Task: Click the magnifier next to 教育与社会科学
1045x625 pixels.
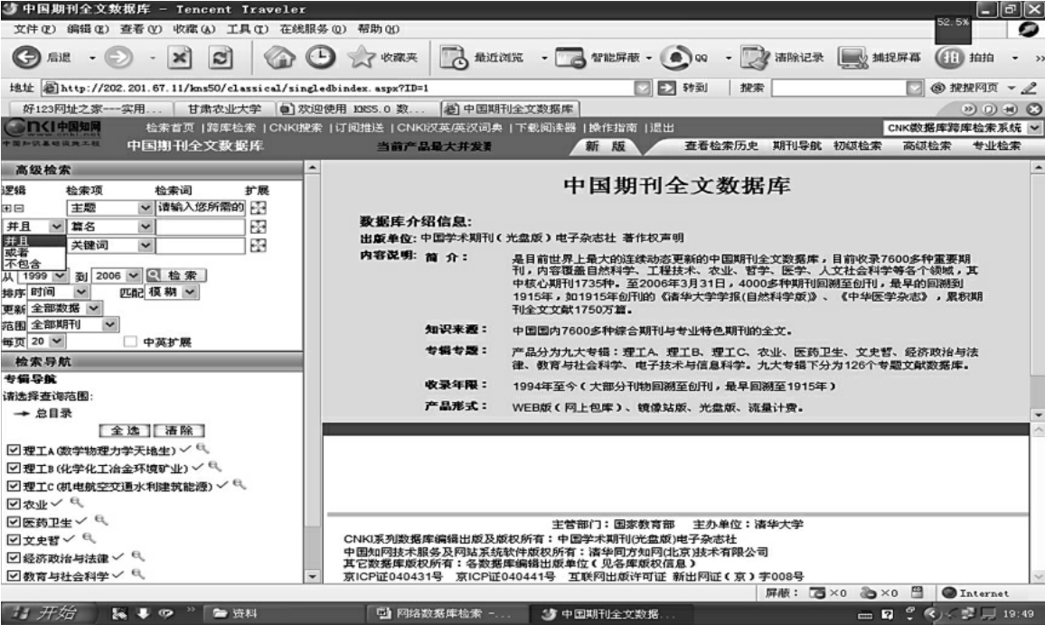Action: 138,574
